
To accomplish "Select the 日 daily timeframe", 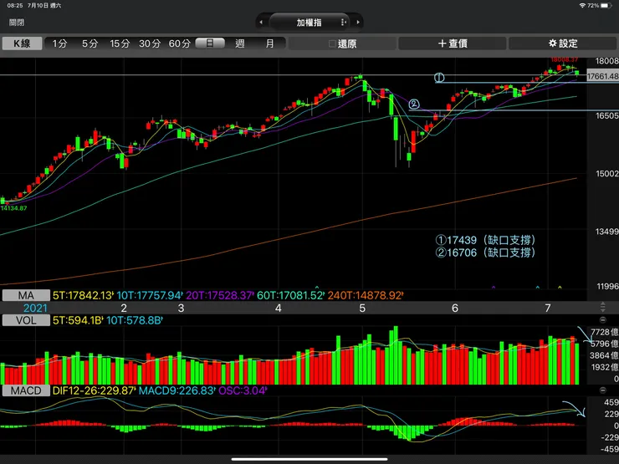I will click(210, 43).
